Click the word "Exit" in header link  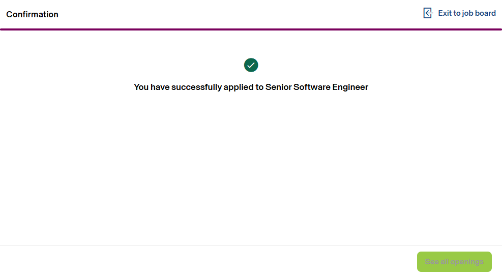445,13
